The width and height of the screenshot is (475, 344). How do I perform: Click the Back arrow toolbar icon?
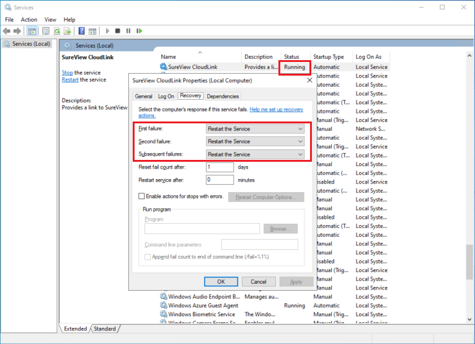(x=7, y=31)
